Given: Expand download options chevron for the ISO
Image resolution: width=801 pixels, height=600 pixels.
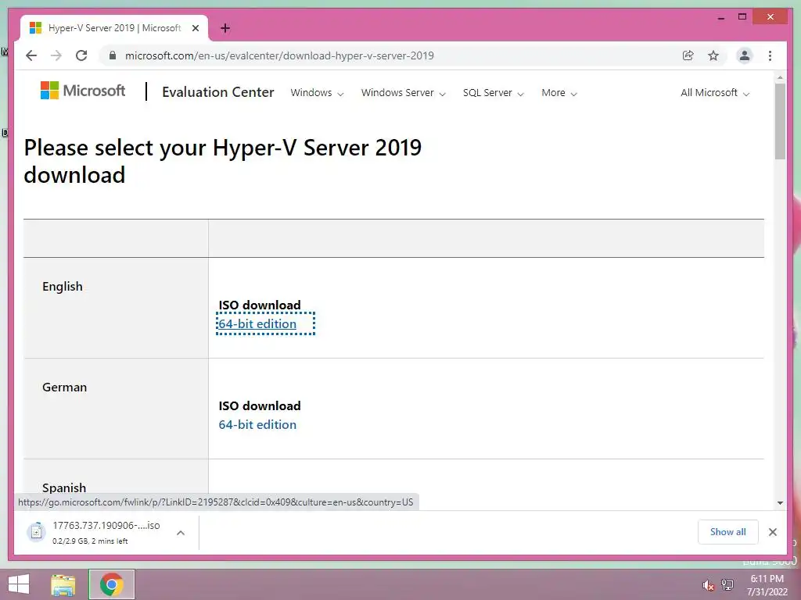Looking at the screenshot, I should [181, 533].
